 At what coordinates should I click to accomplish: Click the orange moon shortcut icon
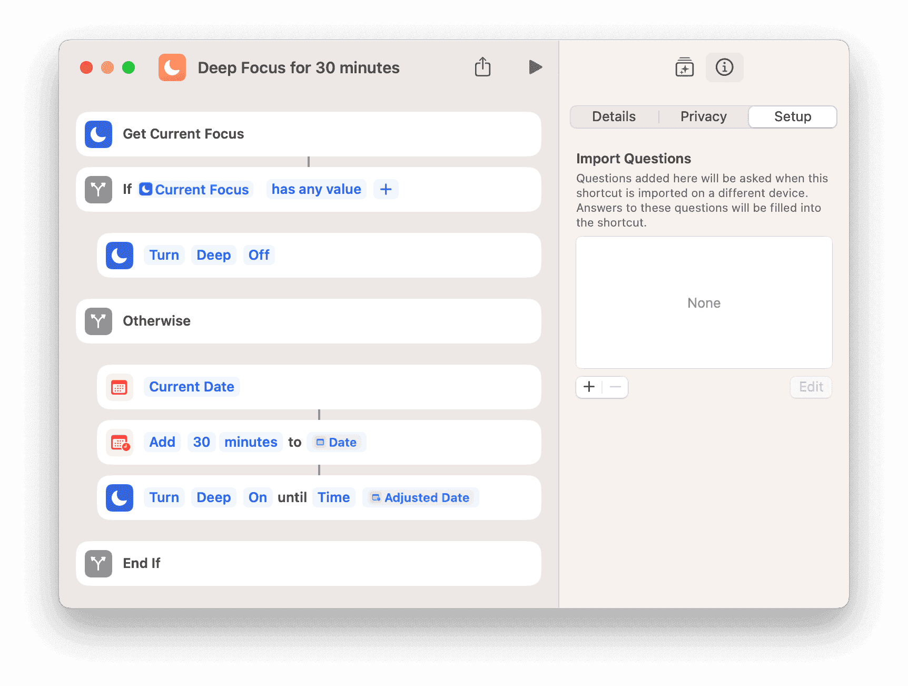coord(172,67)
